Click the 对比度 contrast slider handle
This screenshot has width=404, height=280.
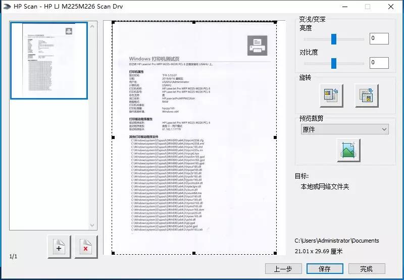pos(334,63)
